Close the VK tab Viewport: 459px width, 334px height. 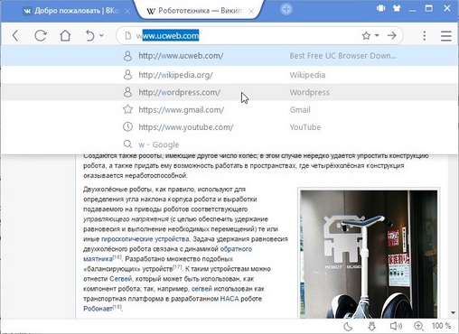coord(127,12)
